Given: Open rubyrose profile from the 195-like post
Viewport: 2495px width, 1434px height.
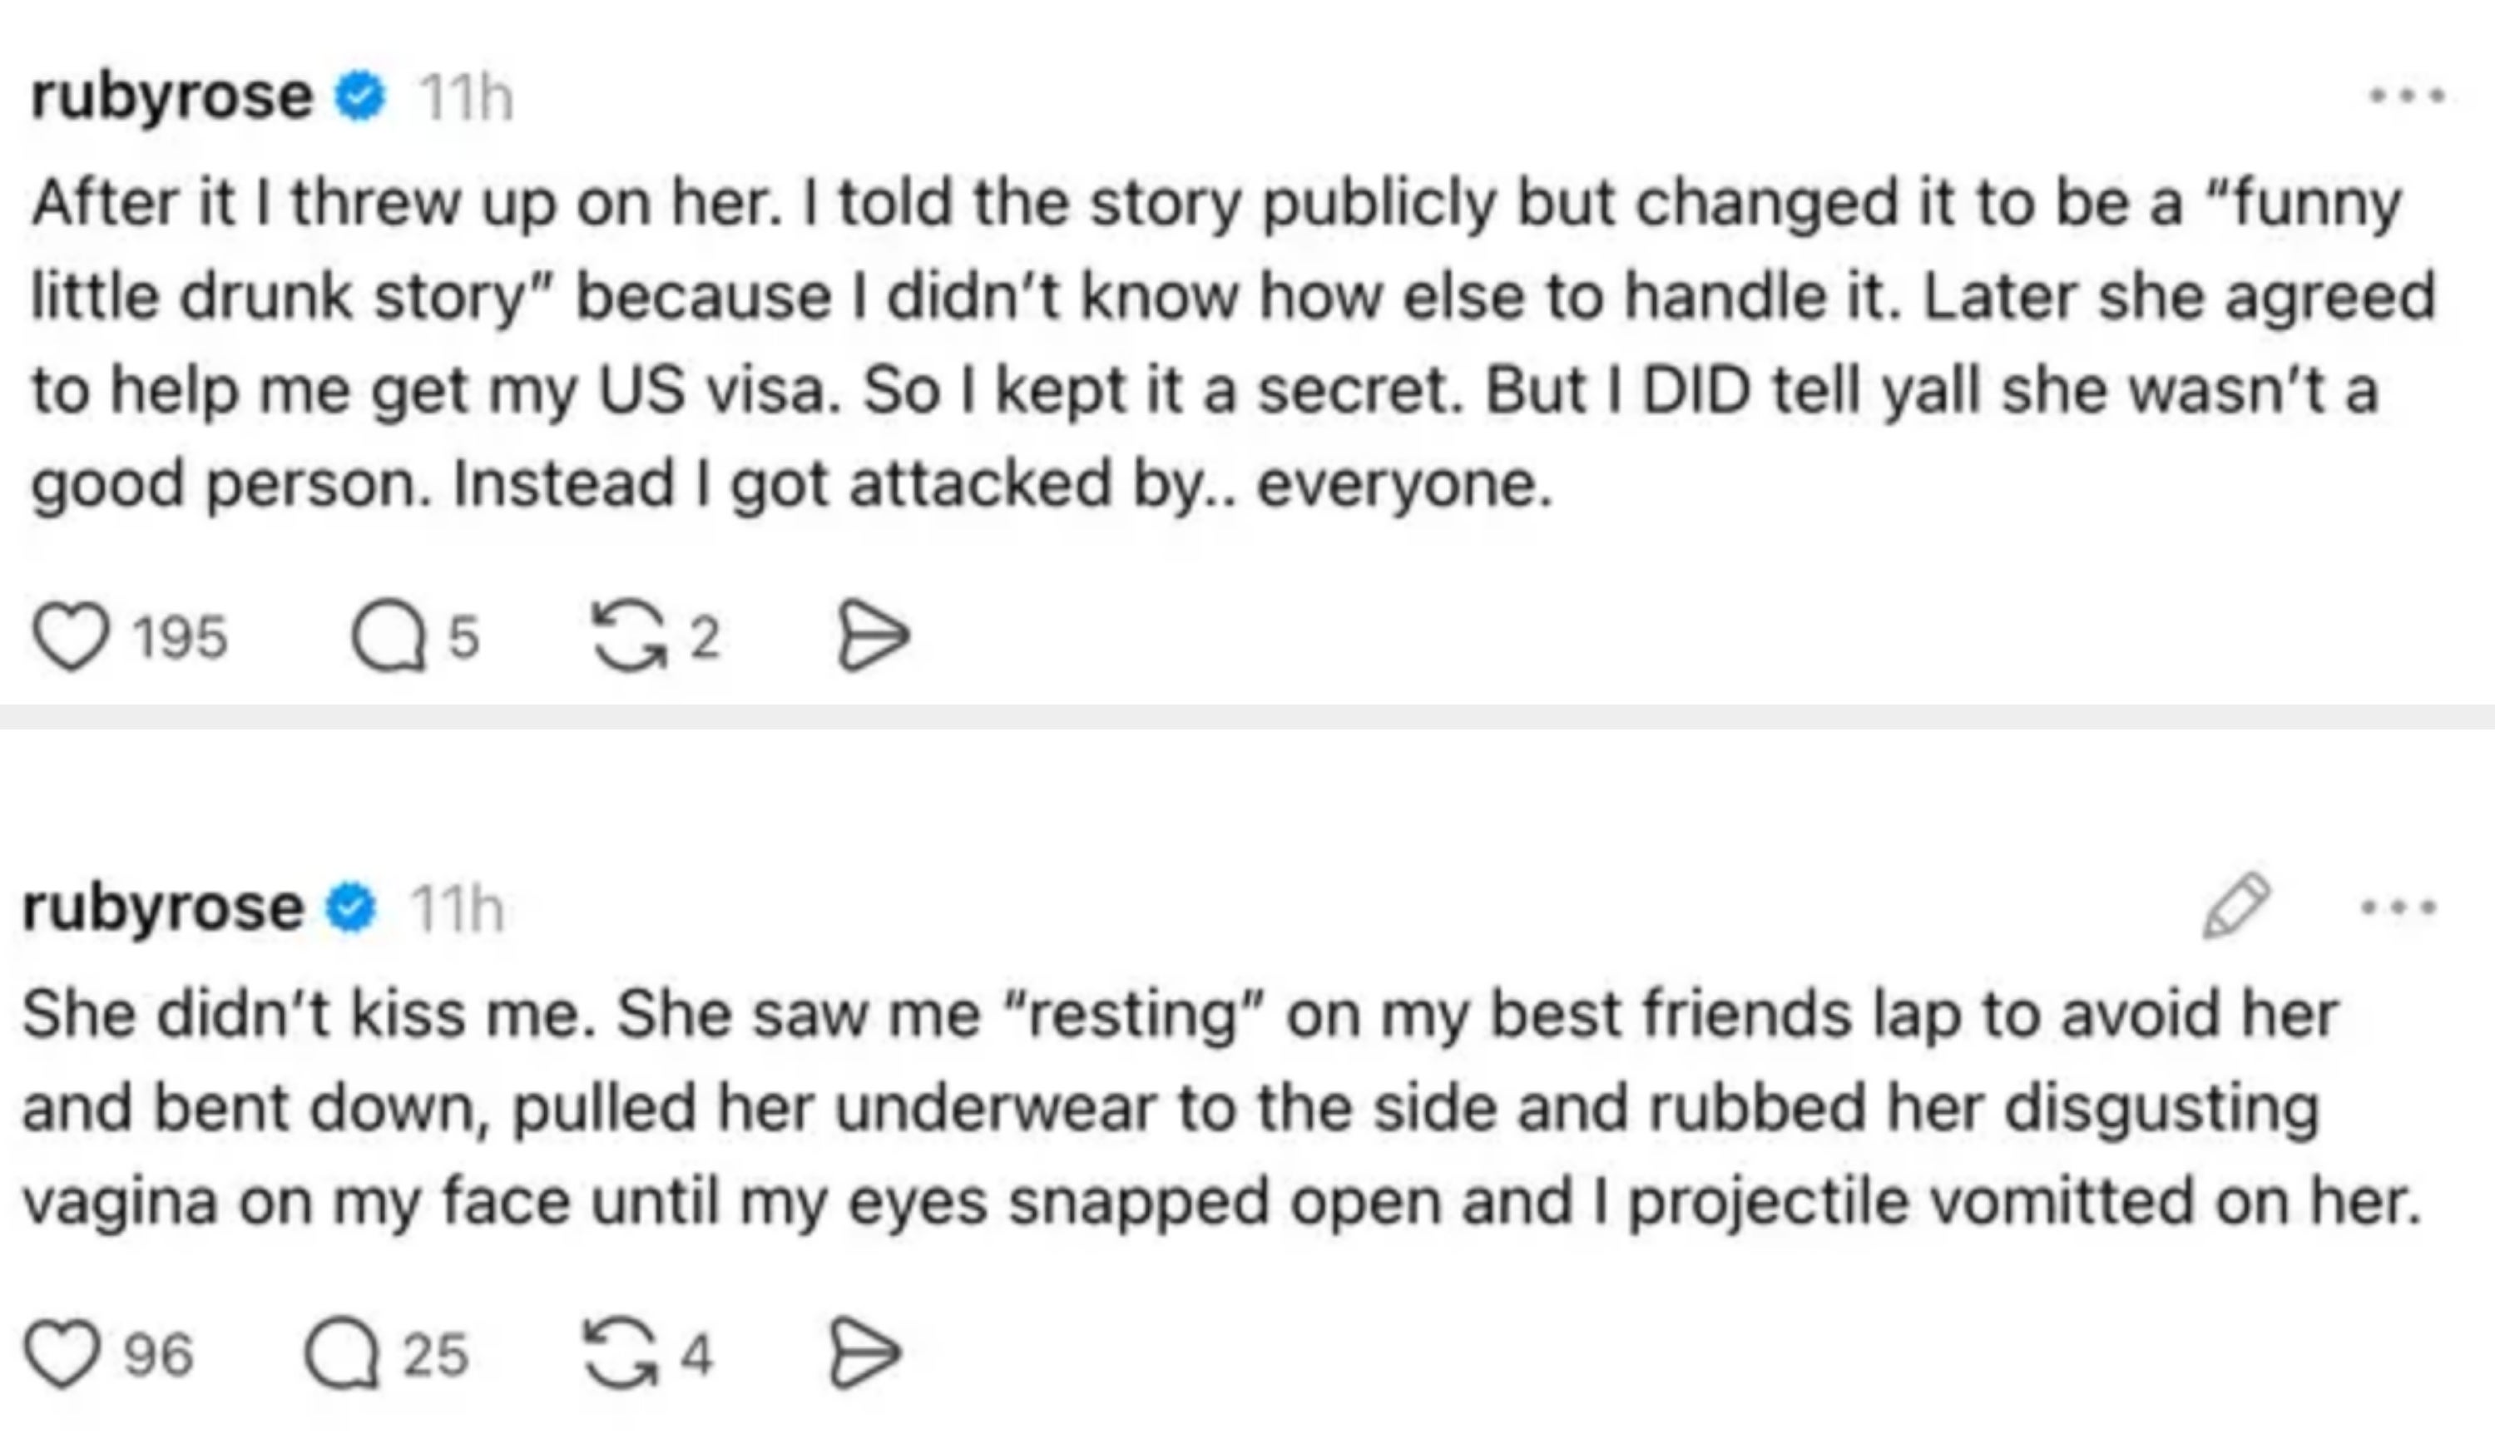Looking at the screenshot, I should [171, 96].
